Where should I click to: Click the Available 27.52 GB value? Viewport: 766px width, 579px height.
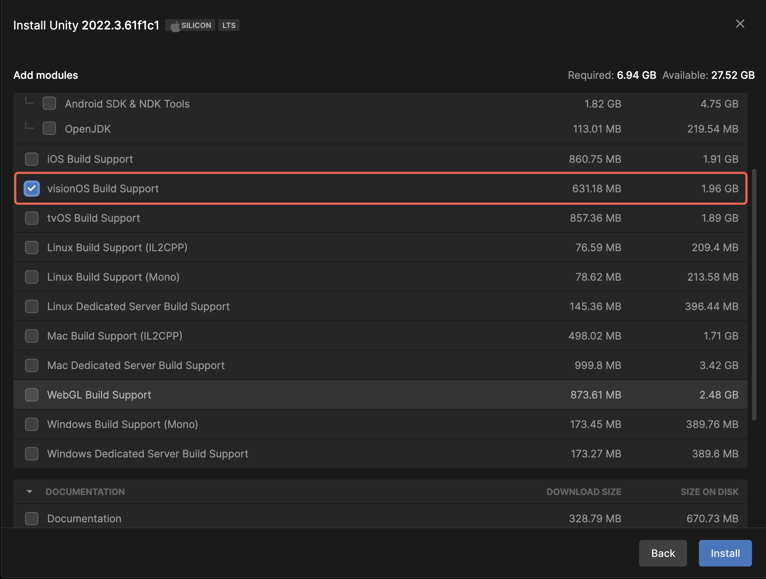[x=733, y=75]
